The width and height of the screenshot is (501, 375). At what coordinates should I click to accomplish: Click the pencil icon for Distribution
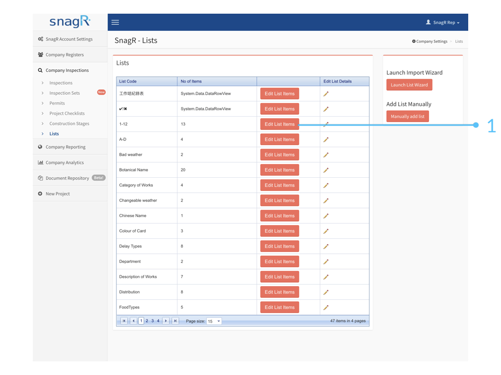point(326,292)
